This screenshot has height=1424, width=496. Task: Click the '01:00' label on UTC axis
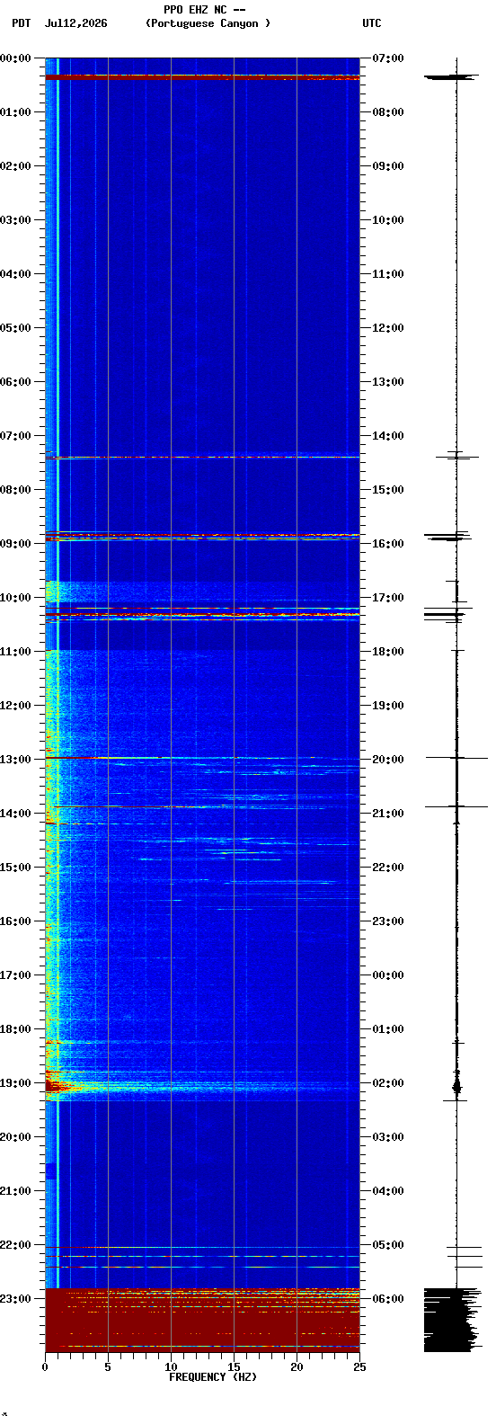point(388,1029)
